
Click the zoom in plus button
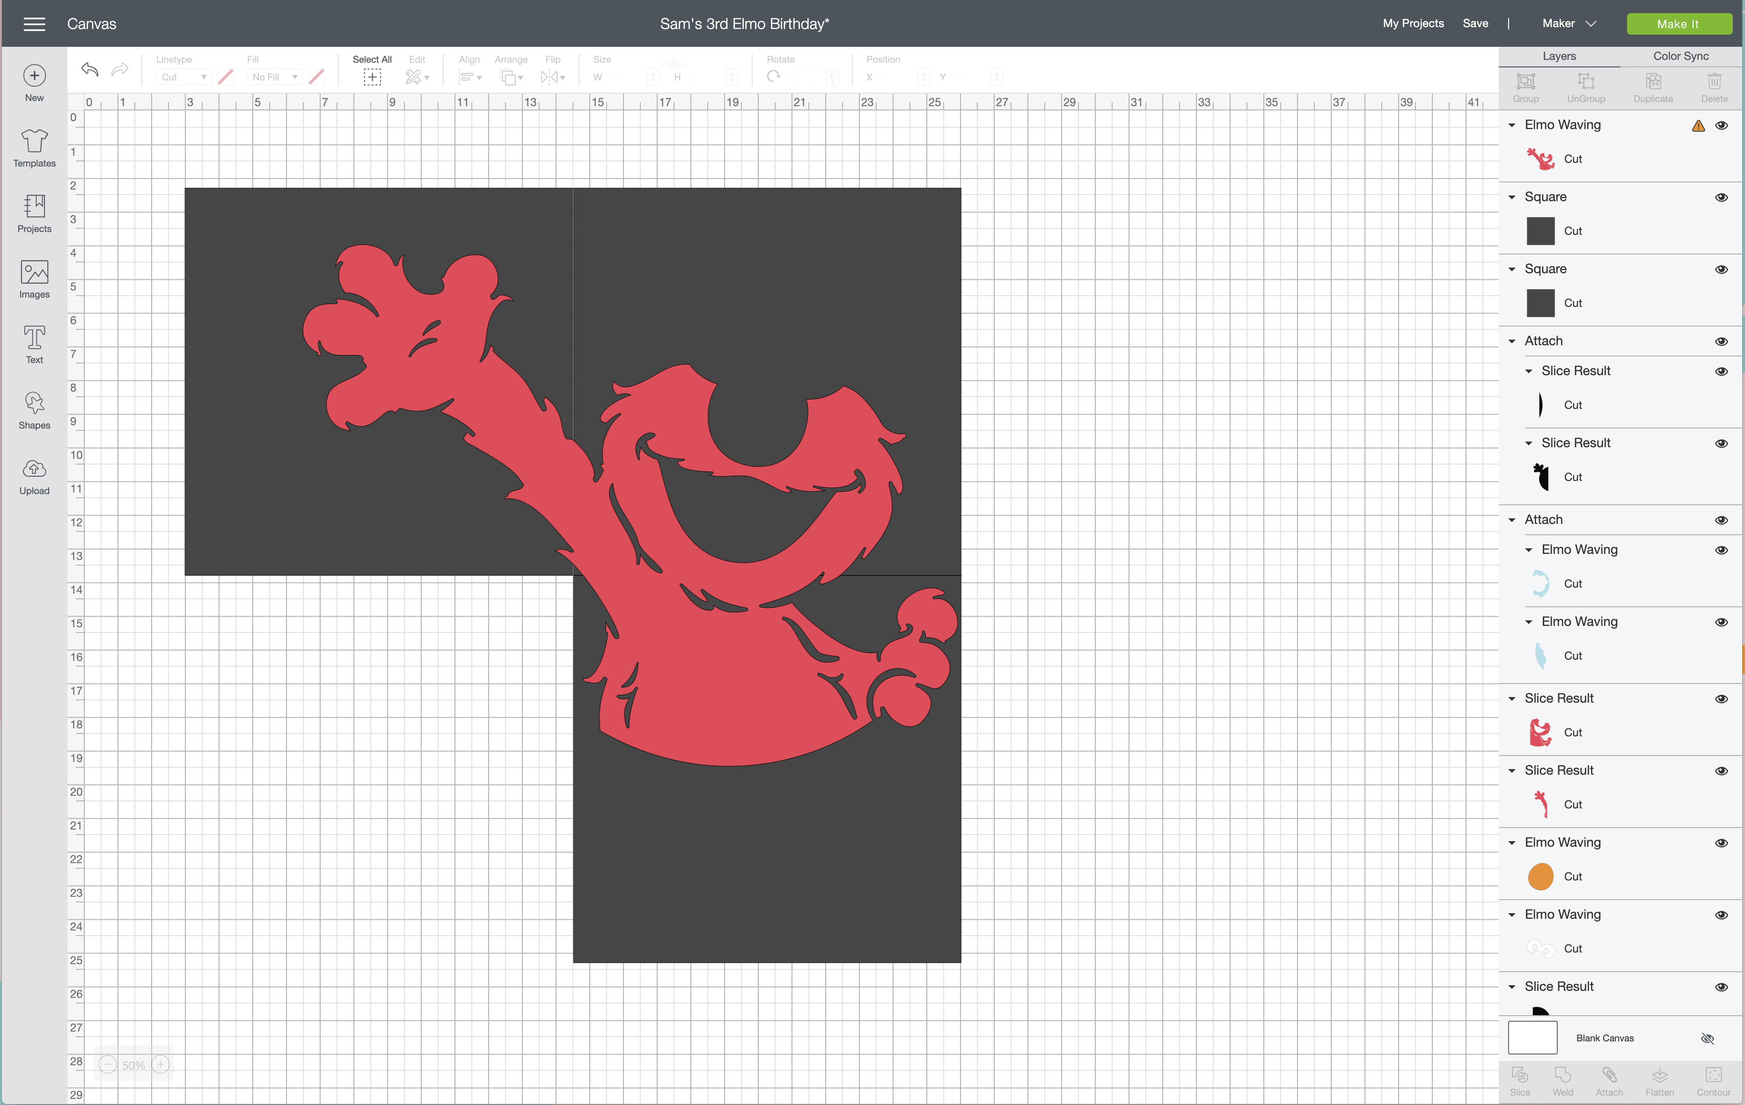(x=161, y=1064)
